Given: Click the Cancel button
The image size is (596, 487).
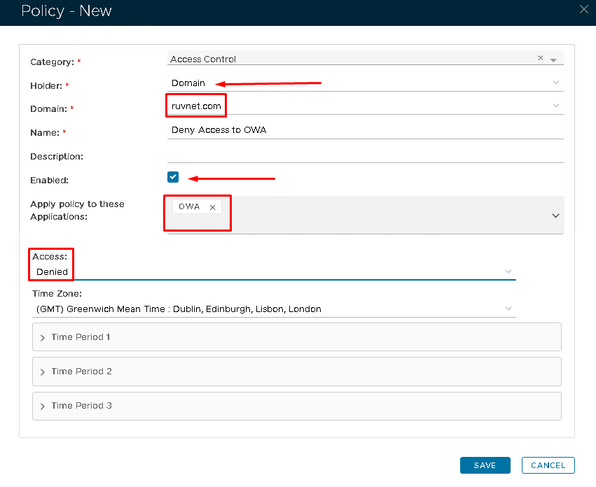Looking at the screenshot, I should point(548,465).
